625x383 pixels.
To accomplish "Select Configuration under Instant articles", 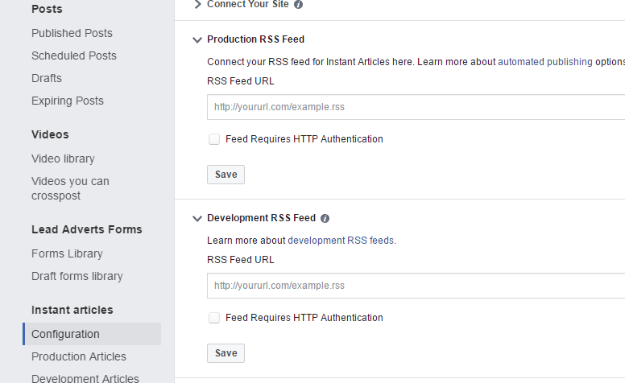I will pyautogui.click(x=66, y=334).
